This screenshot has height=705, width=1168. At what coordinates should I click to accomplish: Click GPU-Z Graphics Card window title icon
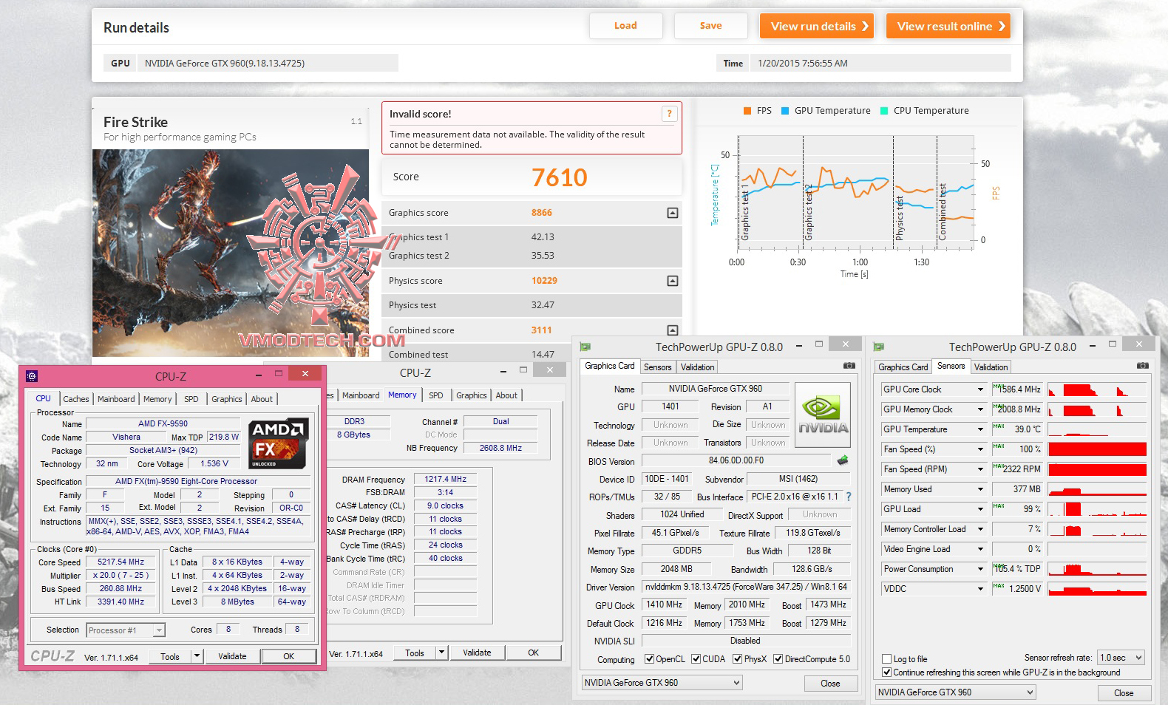(x=585, y=347)
